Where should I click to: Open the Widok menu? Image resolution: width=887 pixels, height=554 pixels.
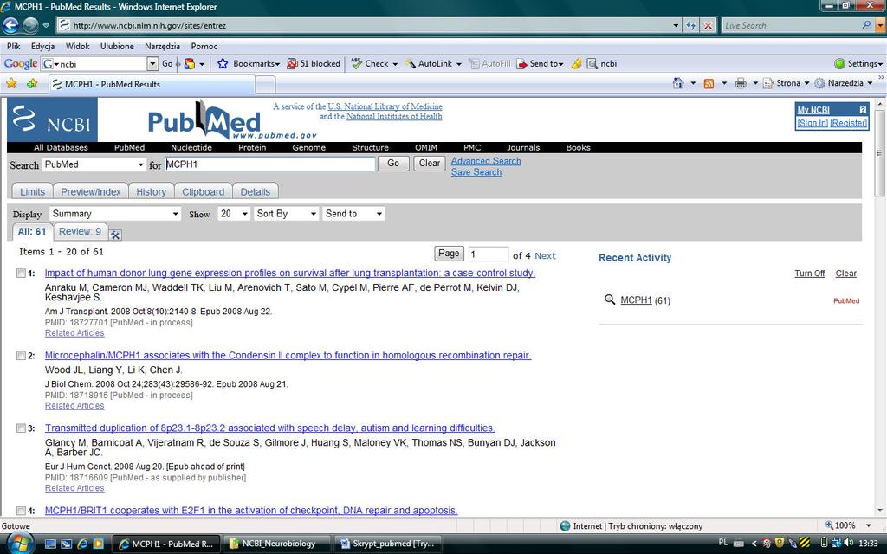coord(77,47)
